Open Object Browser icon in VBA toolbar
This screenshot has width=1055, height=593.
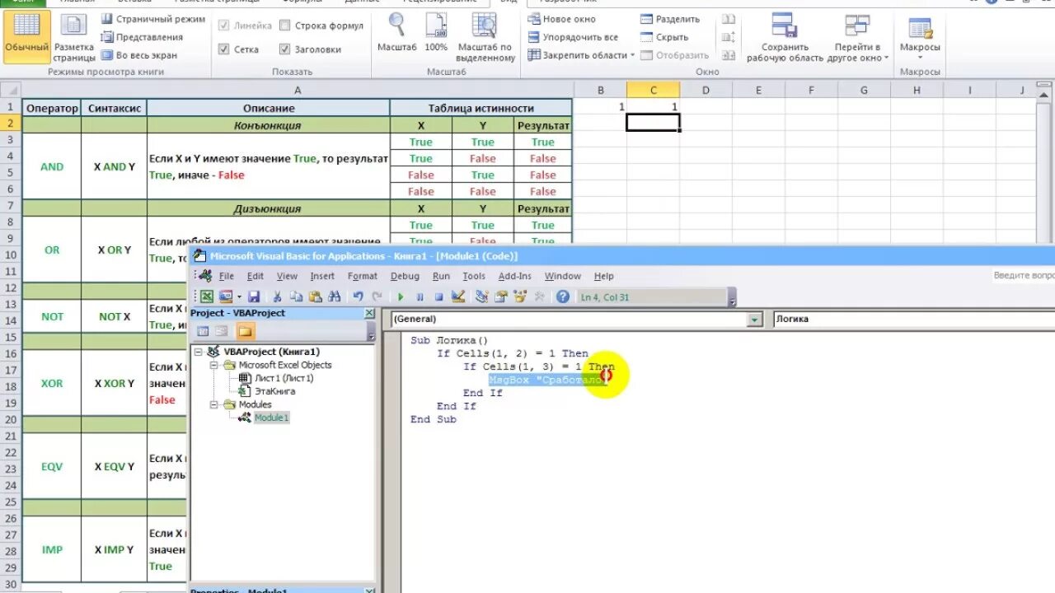[x=520, y=296]
